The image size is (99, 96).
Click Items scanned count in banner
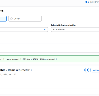click(21, 59)
